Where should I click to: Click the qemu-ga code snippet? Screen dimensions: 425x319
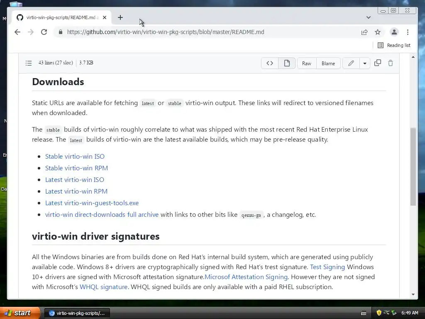click(251, 215)
